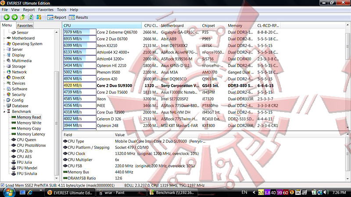The image size is (351, 197).
Task: Click the green Back arrow icon
Action: pyautogui.click(x=7, y=17)
